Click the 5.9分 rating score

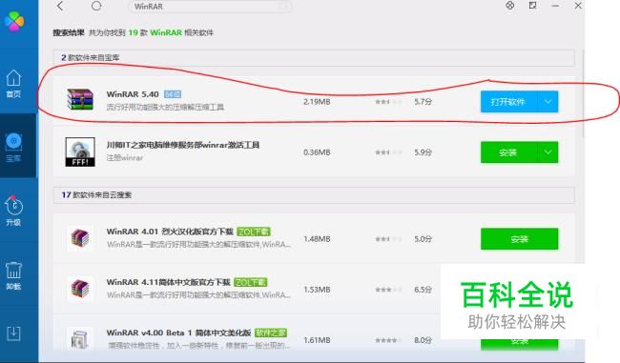(423, 152)
